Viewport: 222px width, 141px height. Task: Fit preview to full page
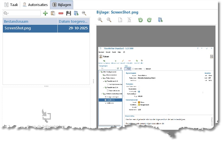(x=120, y=20)
